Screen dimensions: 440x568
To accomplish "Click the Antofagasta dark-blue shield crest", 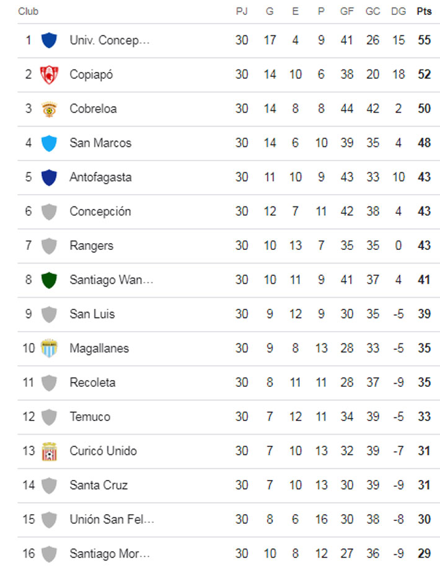I will [x=48, y=177].
